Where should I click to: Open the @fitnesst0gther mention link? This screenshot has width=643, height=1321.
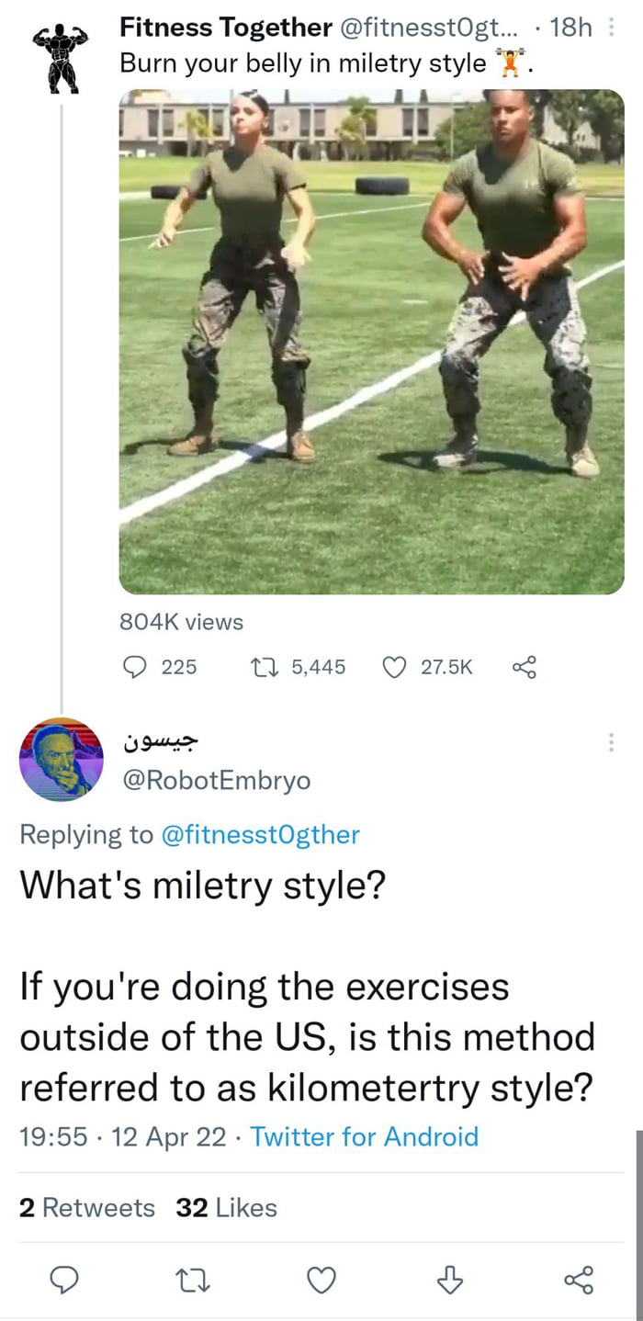click(x=260, y=834)
